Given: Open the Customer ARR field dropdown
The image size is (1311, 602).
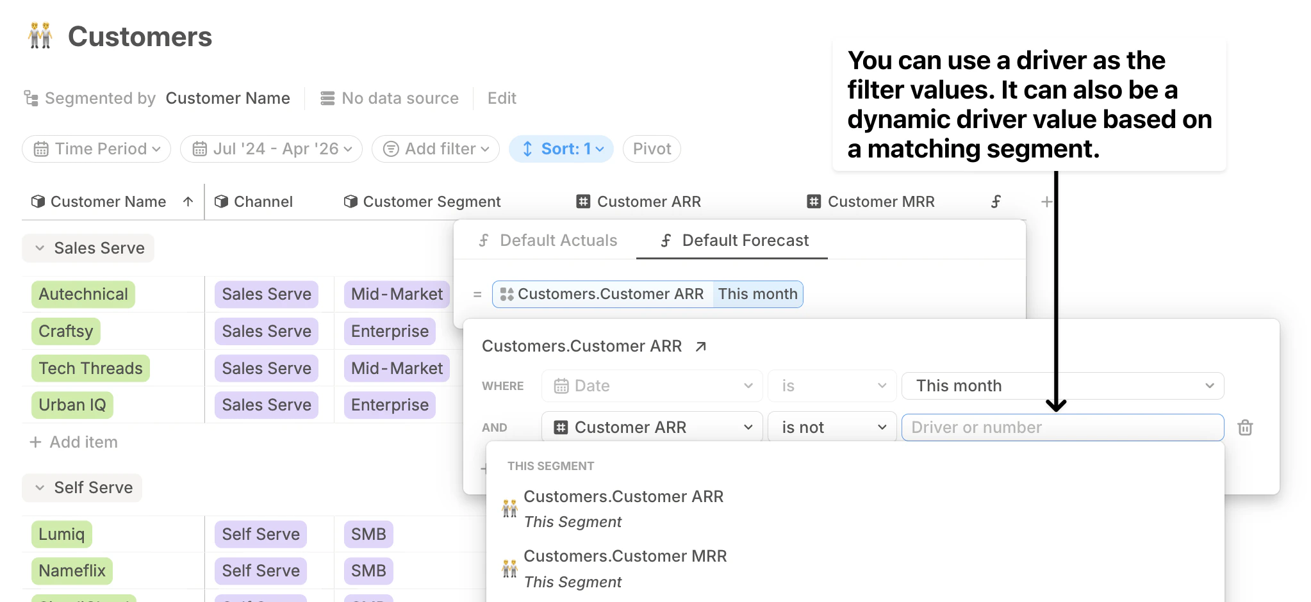Looking at the screenshot, I should [x=652, y=427].
